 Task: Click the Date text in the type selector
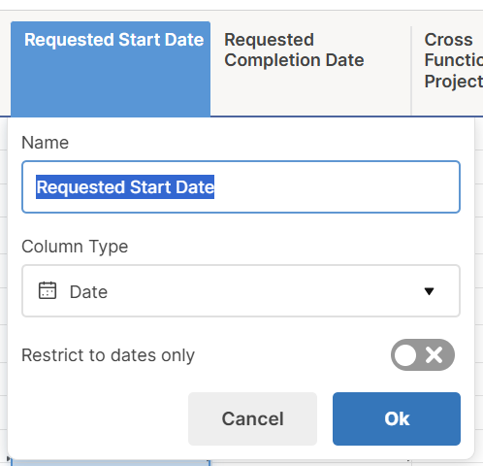click(x=88, y=292)
